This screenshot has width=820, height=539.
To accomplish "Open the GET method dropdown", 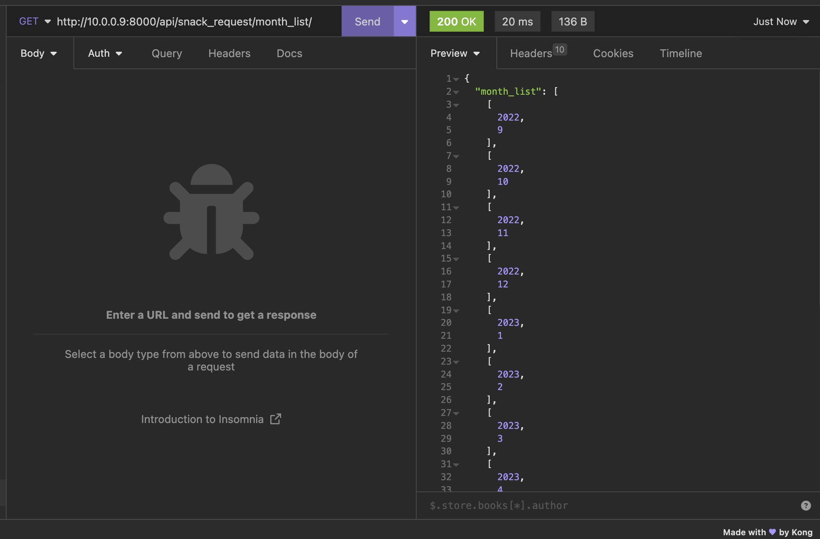I will point(35,21).
